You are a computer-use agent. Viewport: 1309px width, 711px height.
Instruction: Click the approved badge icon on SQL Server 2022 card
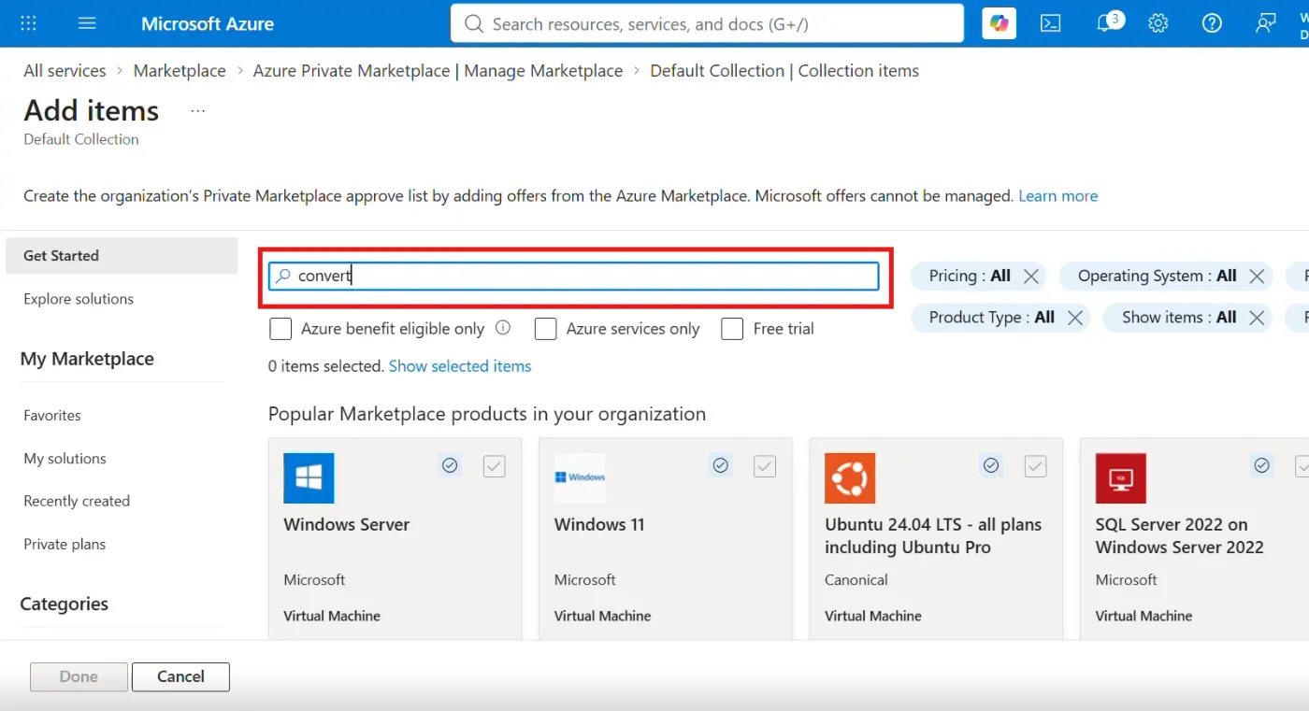[1261, 465]
